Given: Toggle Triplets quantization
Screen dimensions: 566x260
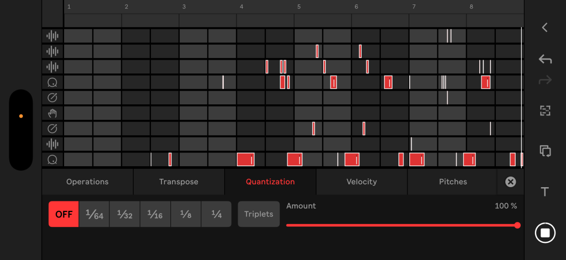Looking at the screenshot, I should tap(259, 214).
